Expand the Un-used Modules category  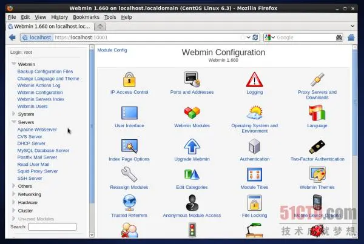point(13,219)
